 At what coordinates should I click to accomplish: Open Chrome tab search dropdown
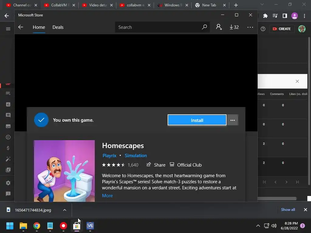[262, 4]
